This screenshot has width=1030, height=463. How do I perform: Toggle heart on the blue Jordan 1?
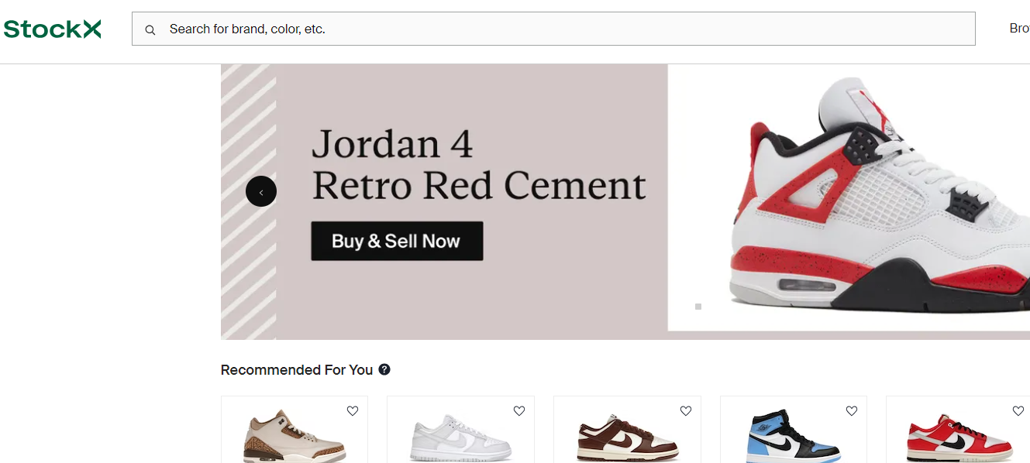852,411
